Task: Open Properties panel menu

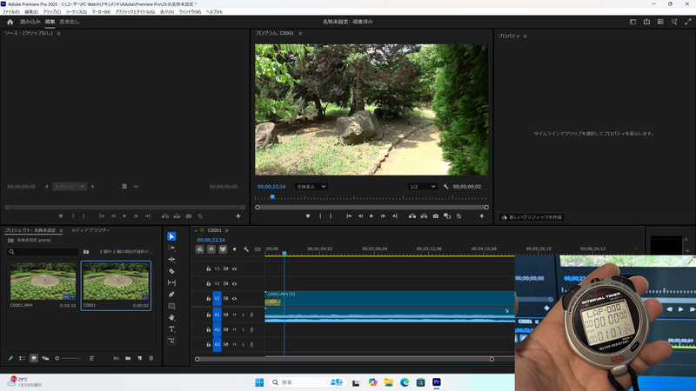Action: [x=525, y=36]
